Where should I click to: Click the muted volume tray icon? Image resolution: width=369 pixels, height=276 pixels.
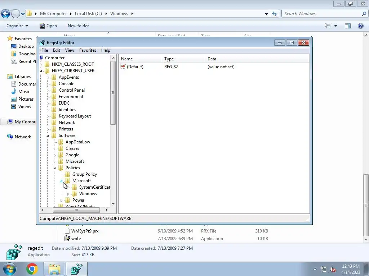coord(333,270)
